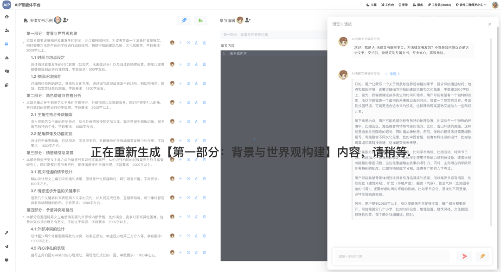This screenshot has height=272, width=501.
Task: Collapse the 第四部分 section arrow
Action: coord(23,217)
